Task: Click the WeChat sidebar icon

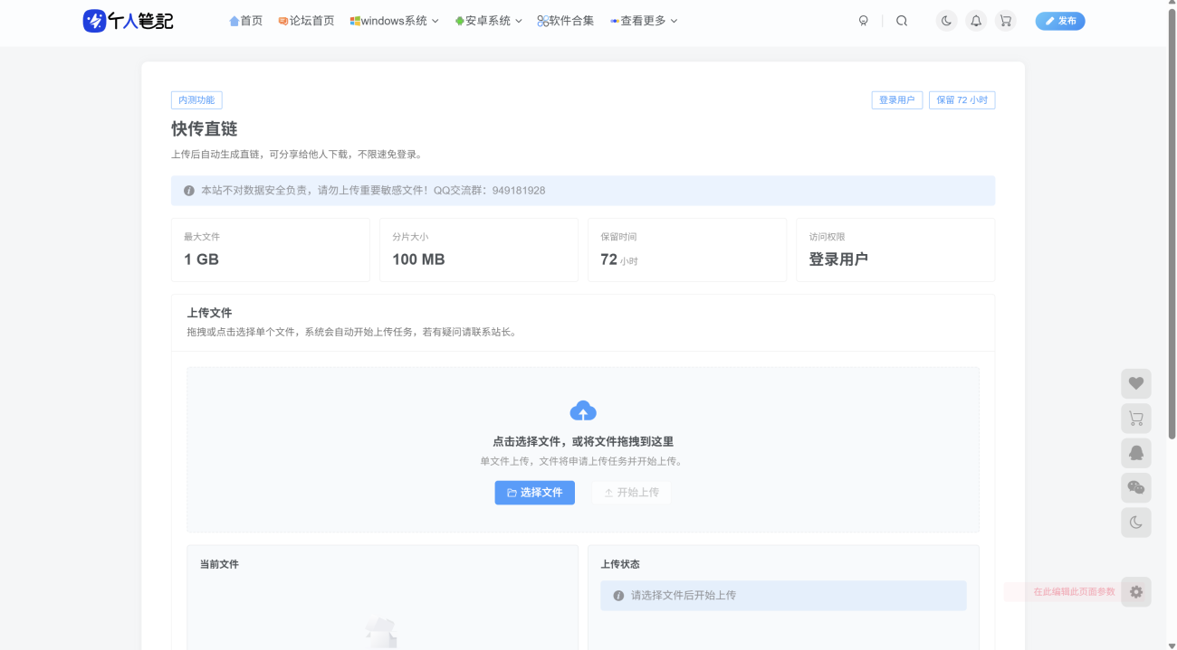Action: tap(1136, 488)
